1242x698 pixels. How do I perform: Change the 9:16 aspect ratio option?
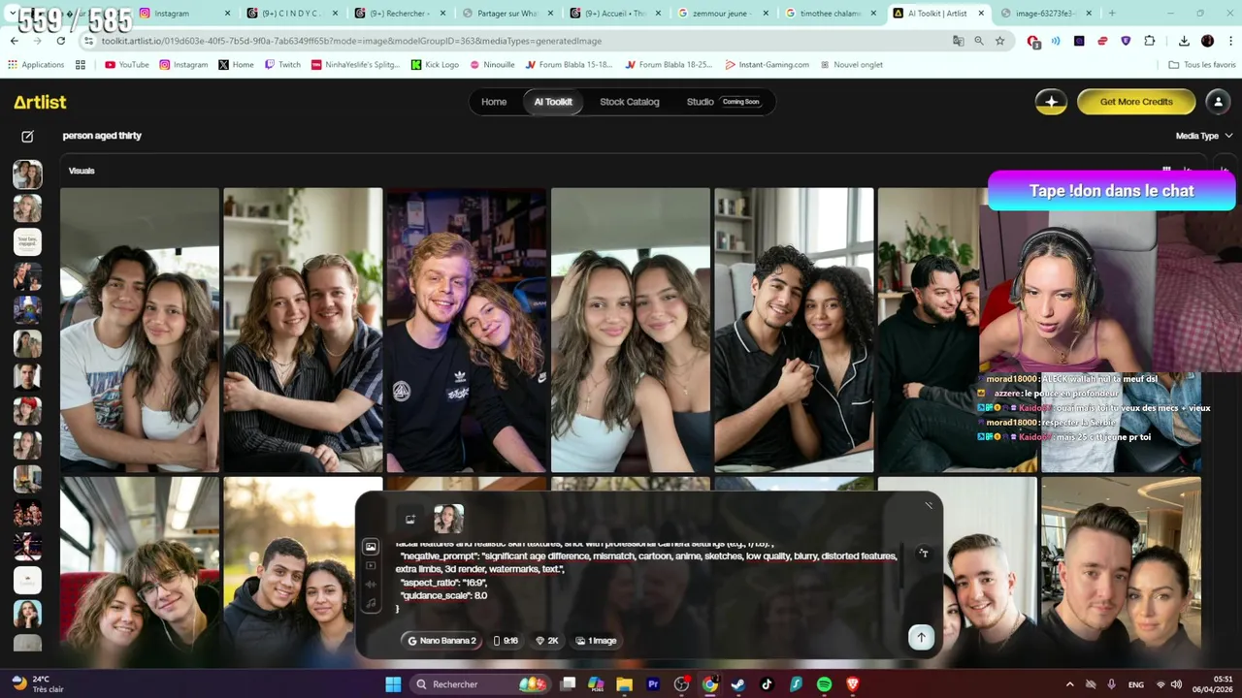[x=506, y=641]
